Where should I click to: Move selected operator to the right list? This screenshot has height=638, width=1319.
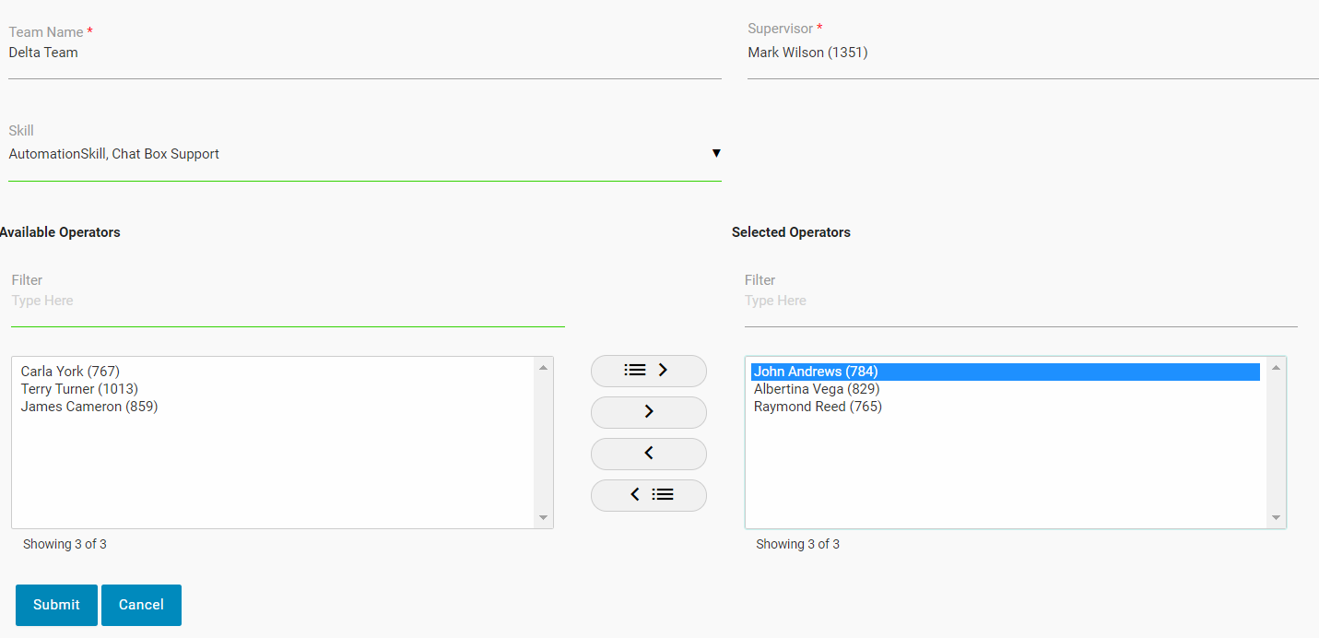(x=648, y=412)
